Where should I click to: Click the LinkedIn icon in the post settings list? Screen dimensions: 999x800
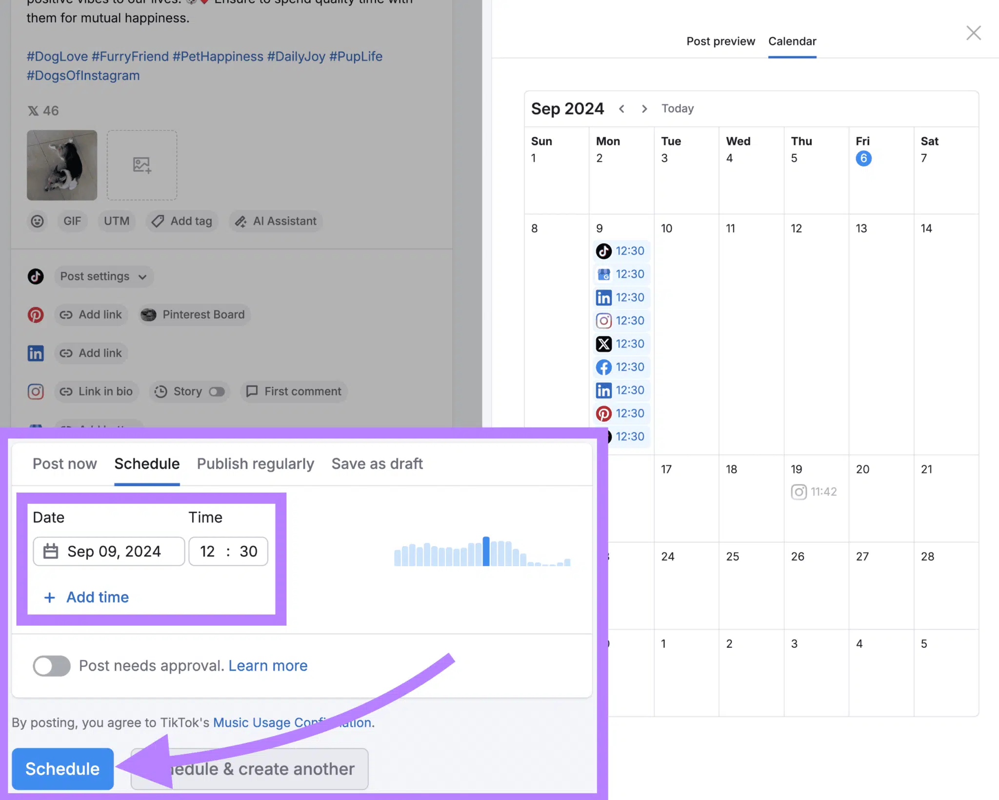coord(36,353)
